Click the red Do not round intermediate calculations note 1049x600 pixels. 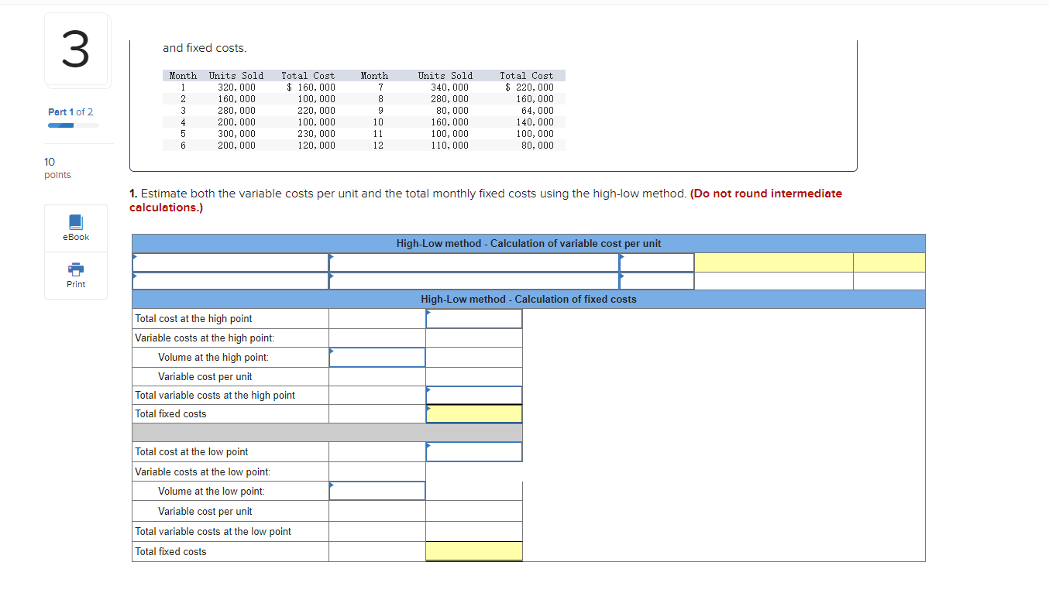point(486,201)
